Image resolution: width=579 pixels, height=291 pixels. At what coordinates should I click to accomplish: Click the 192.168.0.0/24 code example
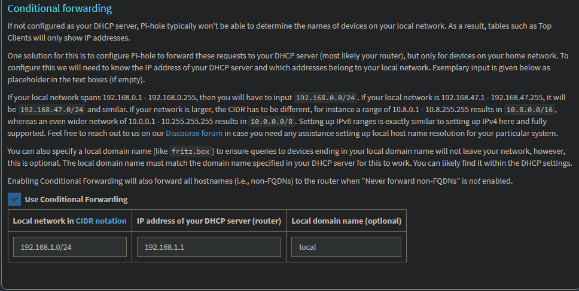325,98
